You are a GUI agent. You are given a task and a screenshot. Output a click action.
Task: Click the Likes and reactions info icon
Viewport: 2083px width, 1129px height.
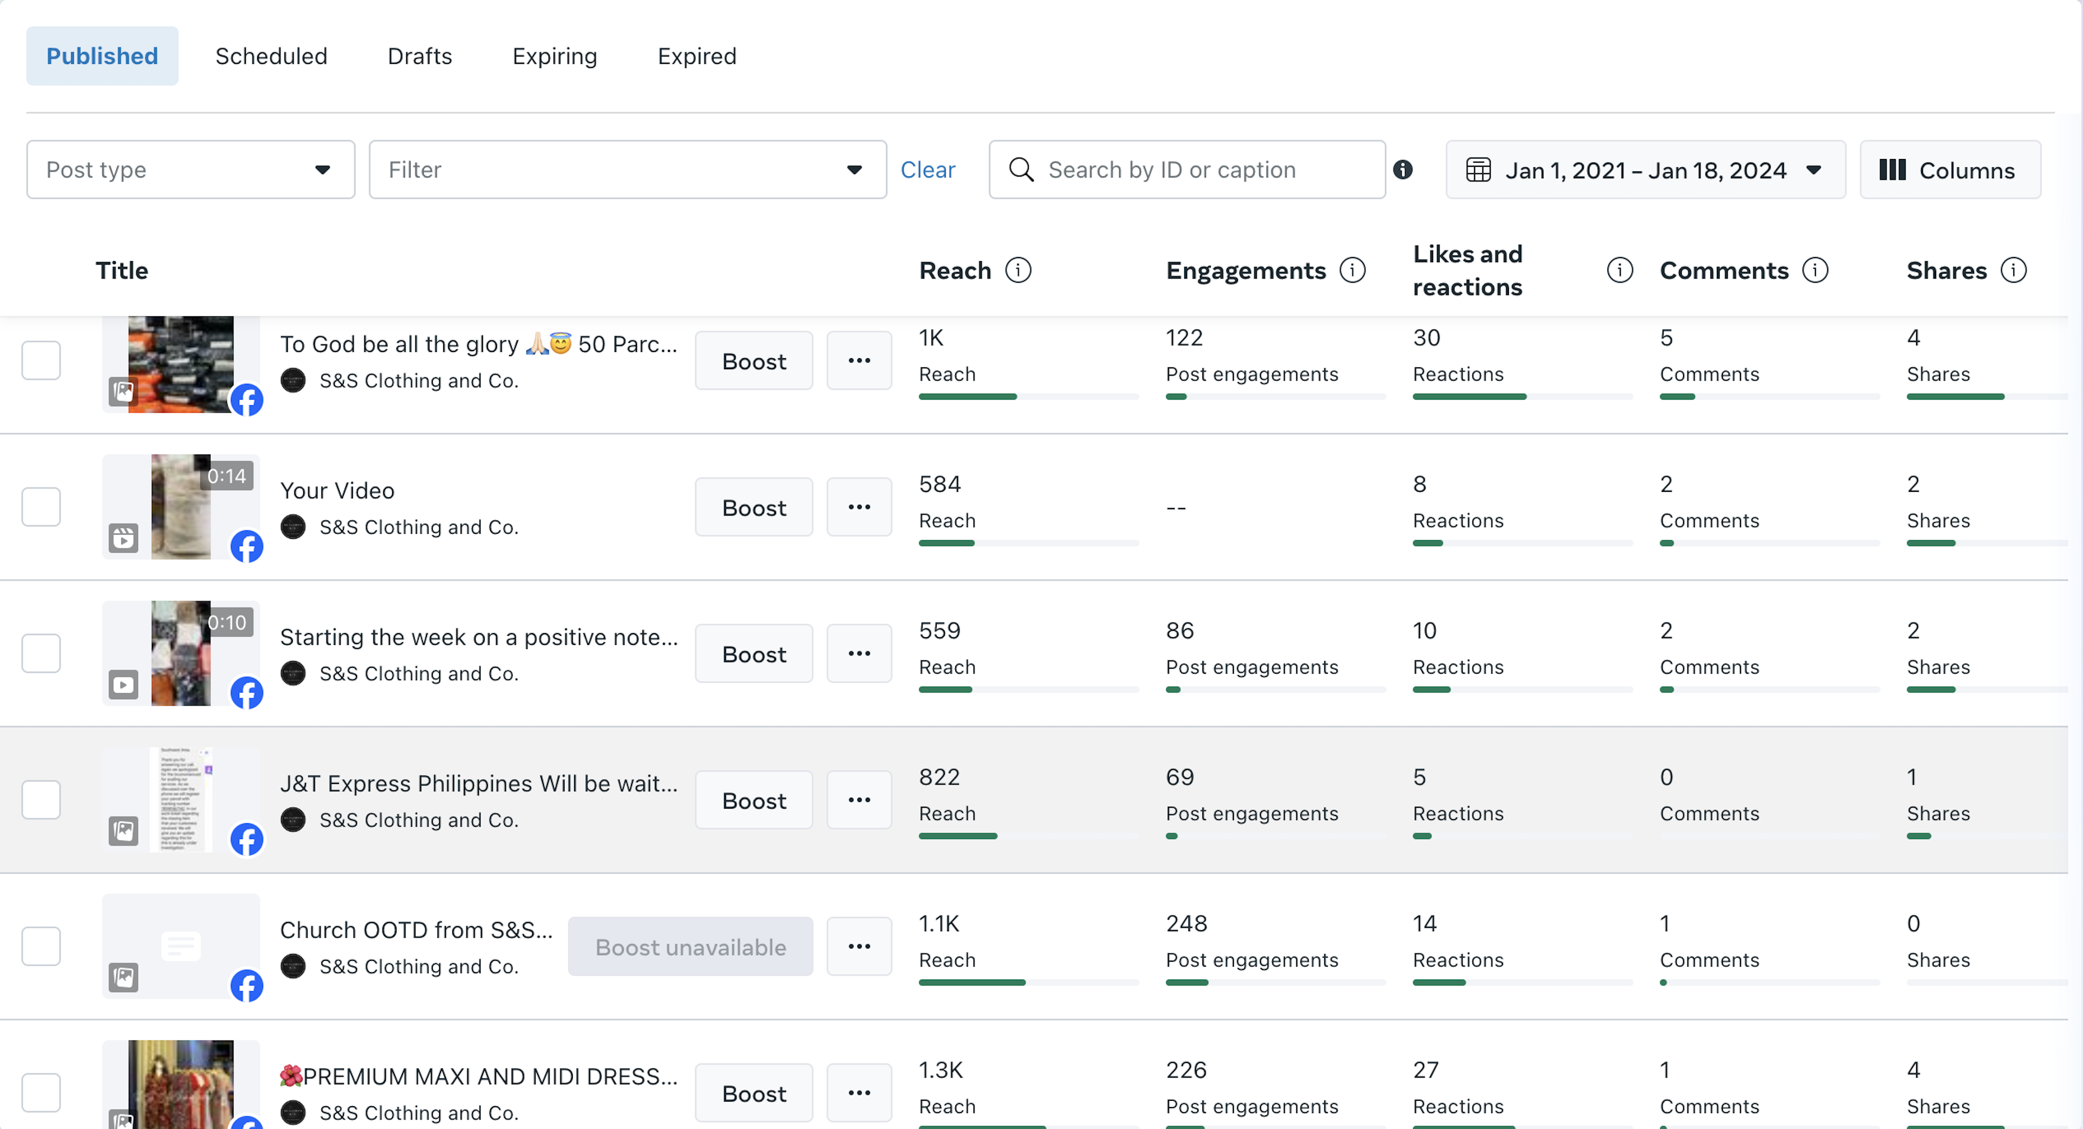pyautogui.click(x=1620, y=270)
